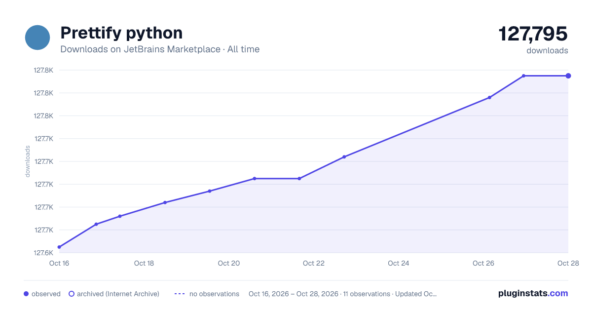
Task: Select the 'Prettify python' title
Action: 121,33
